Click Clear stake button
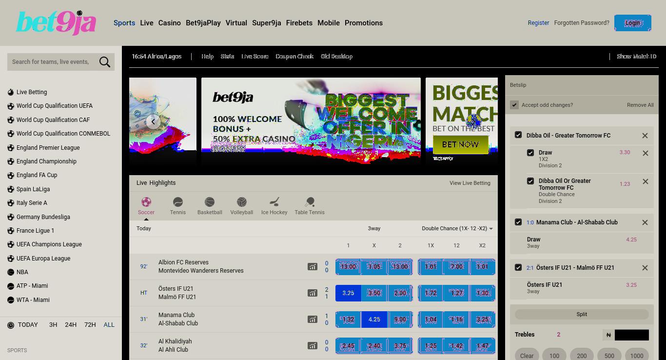The image size is (666, 360). (x=527, y=356)
